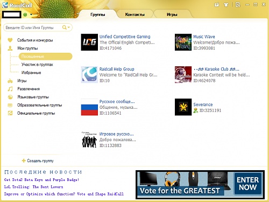Open the Raidcall Help Group thumbnail
Image resolution: width=269 pixels, height=202 pixels.
point(89,74)
